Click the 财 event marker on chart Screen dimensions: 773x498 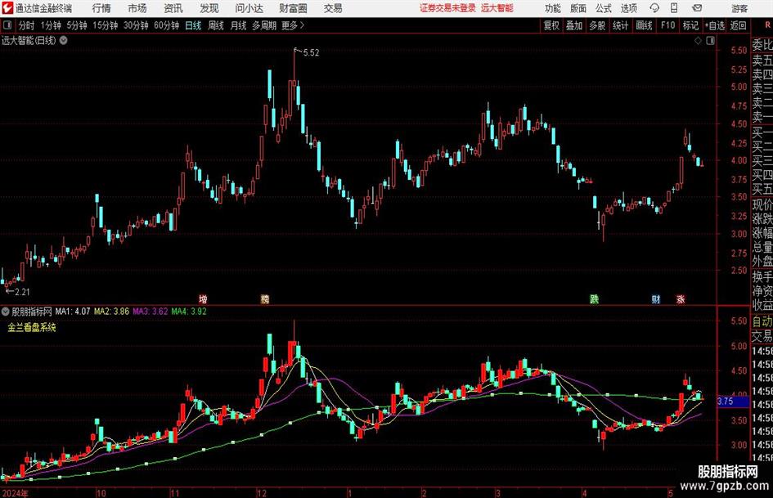[x=656, y=298]
